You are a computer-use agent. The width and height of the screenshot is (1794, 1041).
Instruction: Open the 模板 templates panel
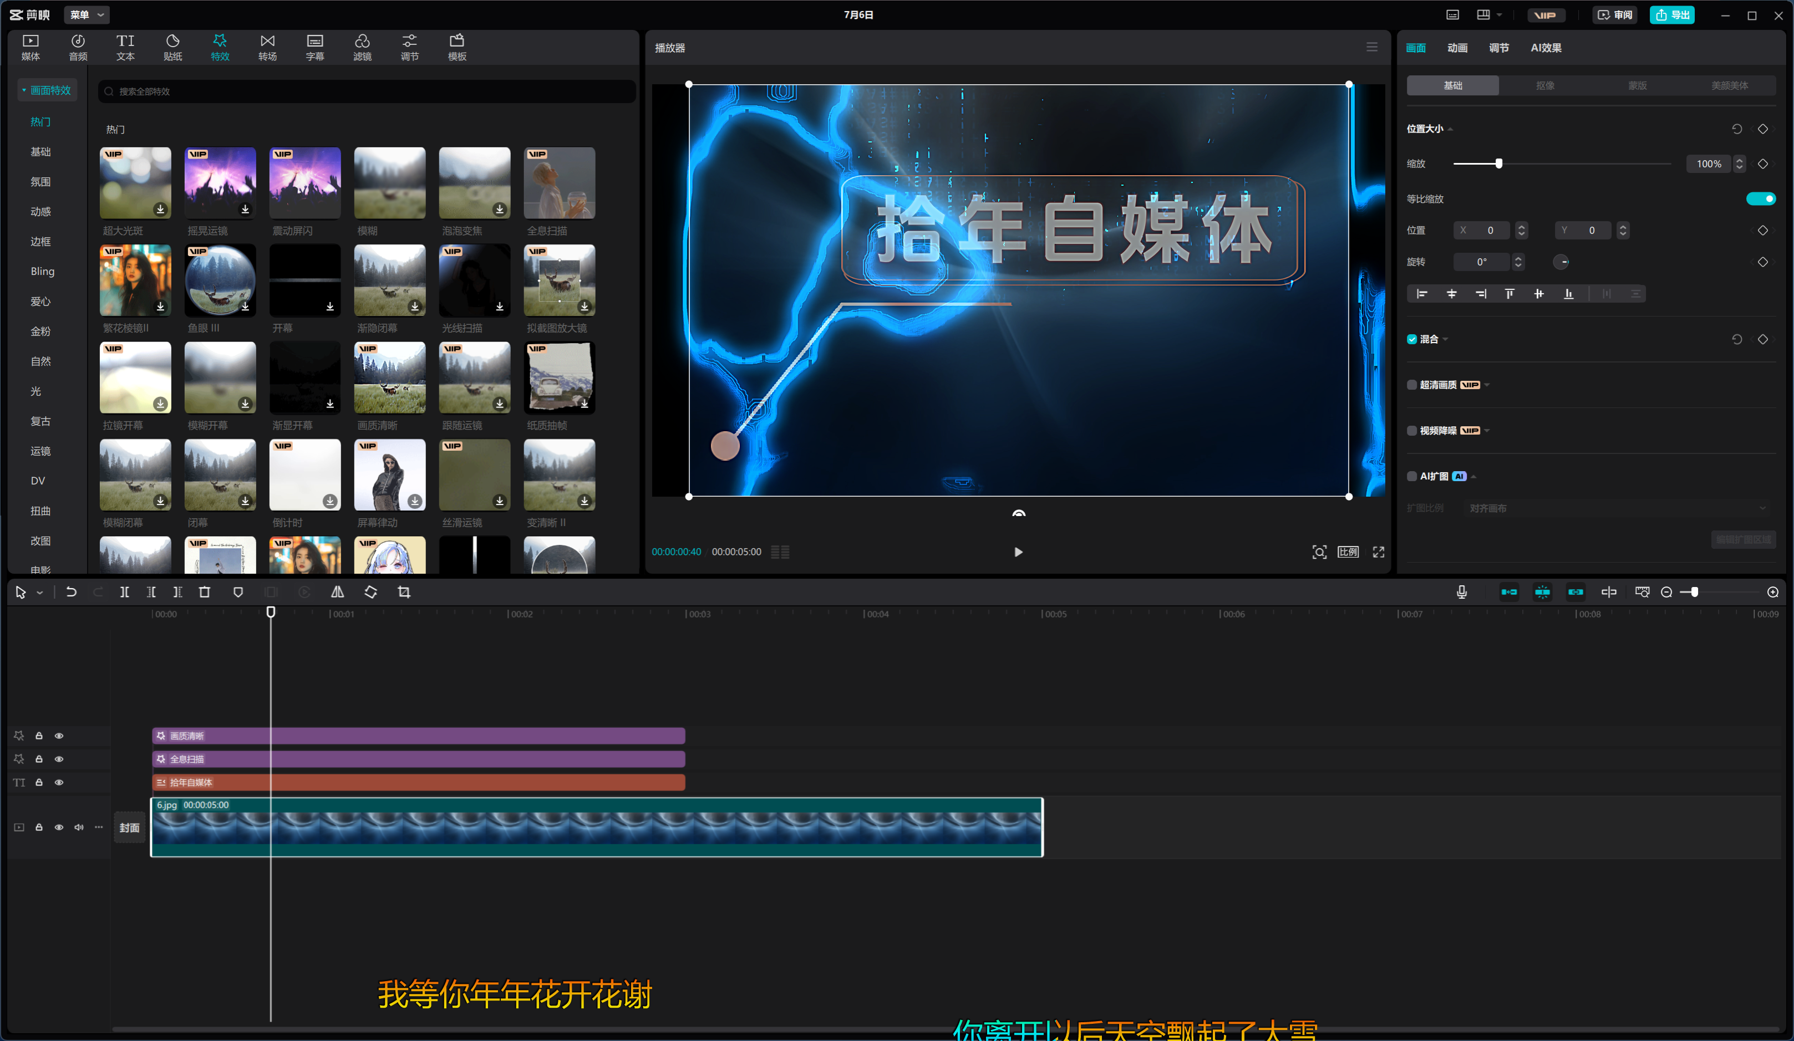457,48
